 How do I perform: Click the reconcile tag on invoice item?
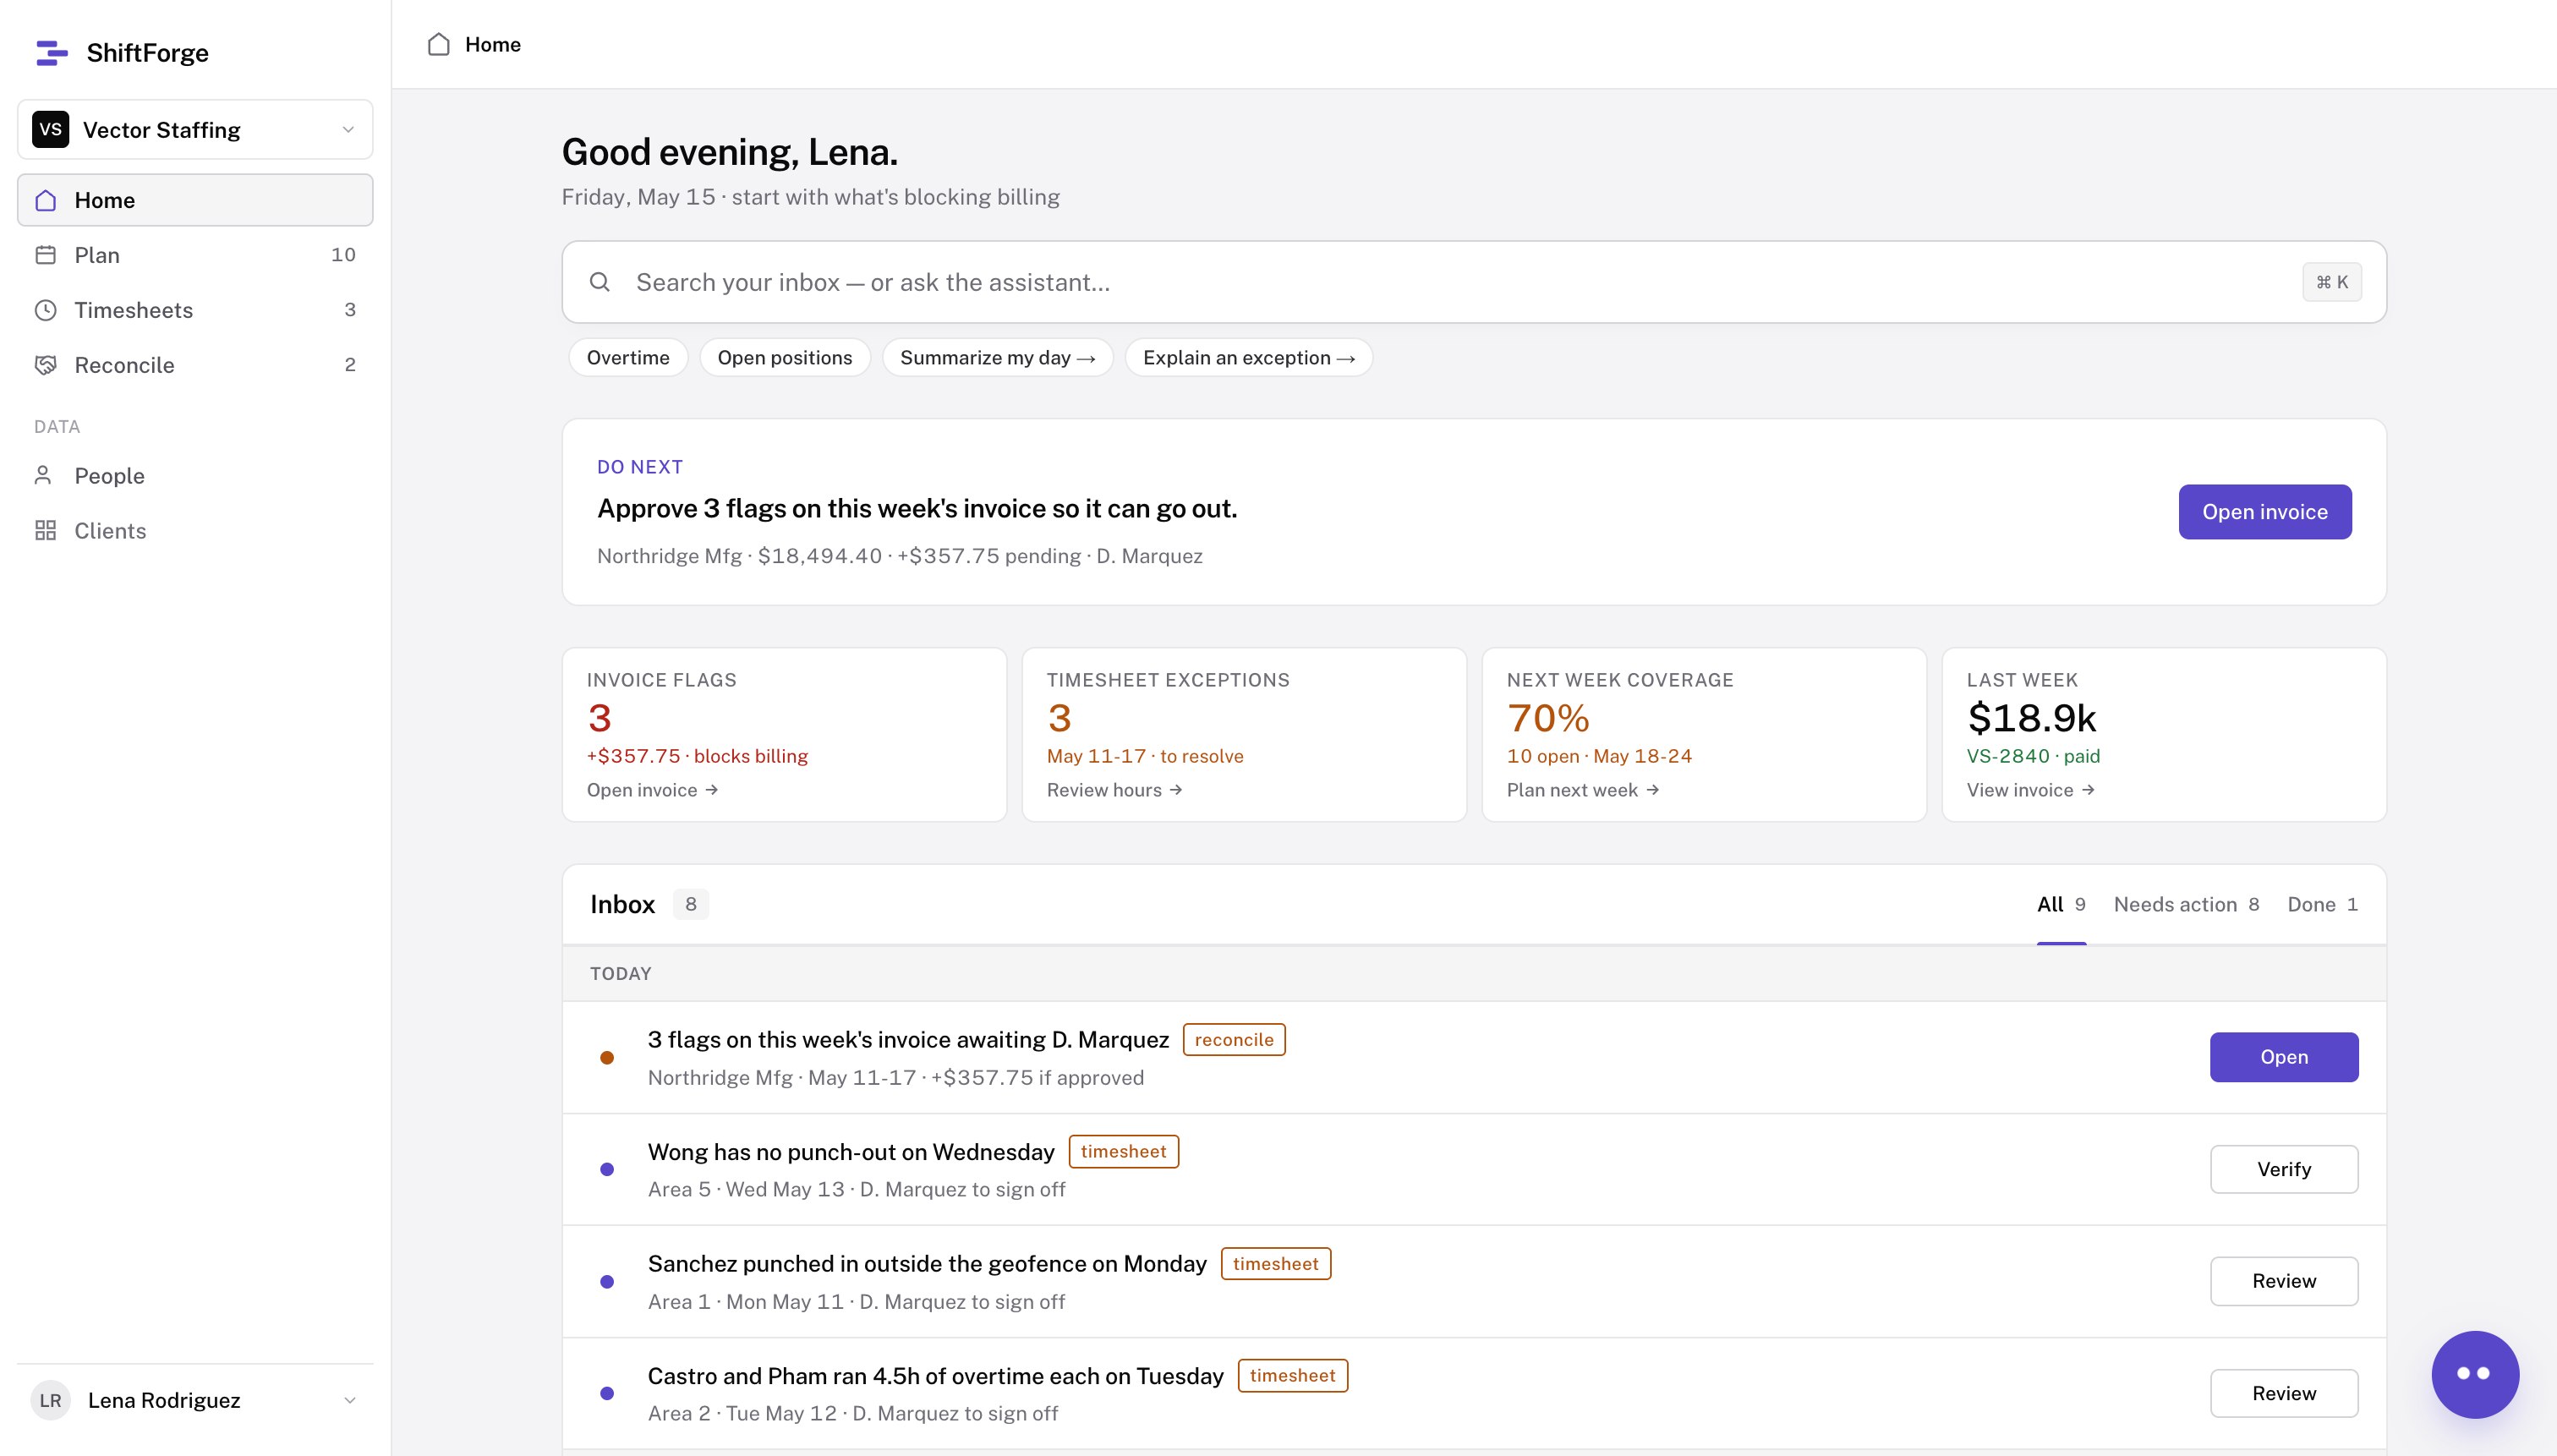(x=1234, y=1040)
